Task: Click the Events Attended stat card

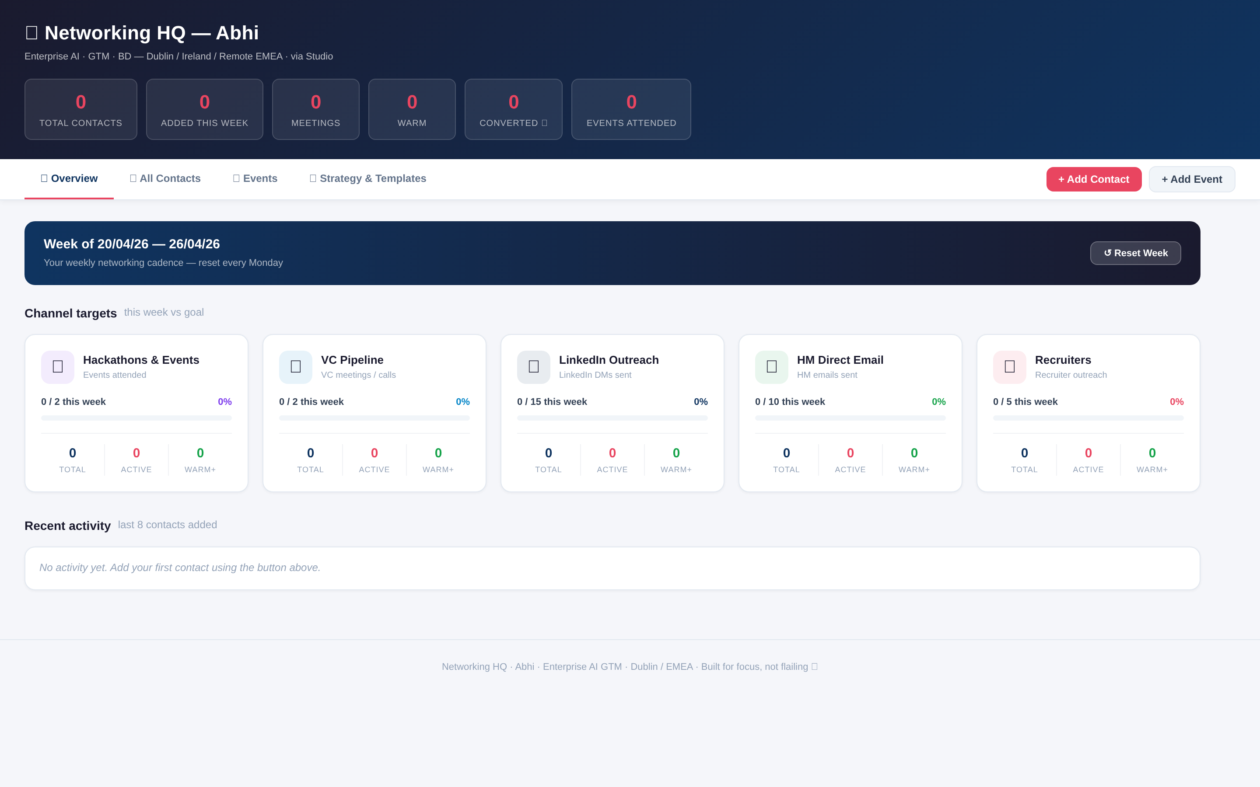Action: [x=631, y=109]
